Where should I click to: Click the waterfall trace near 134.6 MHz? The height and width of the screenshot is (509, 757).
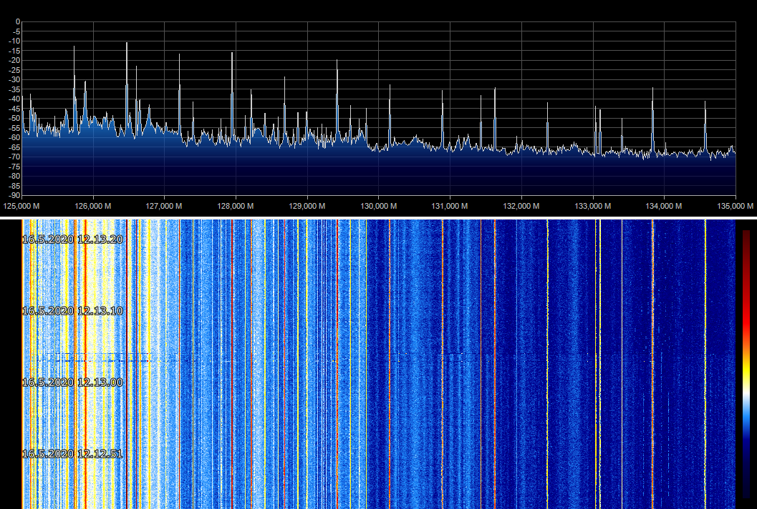705,357
